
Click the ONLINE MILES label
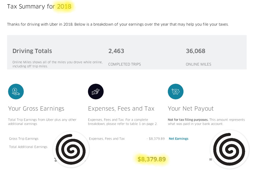[198, 64]
